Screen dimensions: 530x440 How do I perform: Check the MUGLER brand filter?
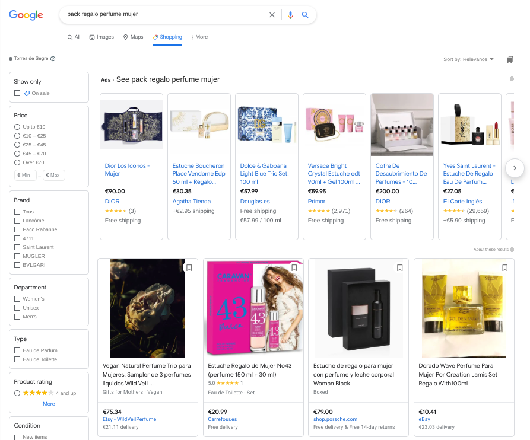(17, 256)
